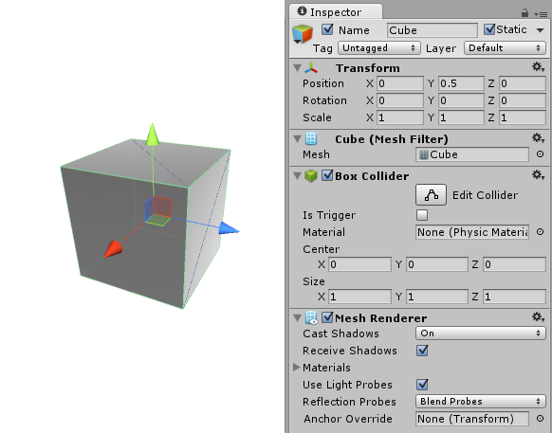Toggle the GameObject active checkbox
Screen dimensions: 552x433
[x=327, y=29]
